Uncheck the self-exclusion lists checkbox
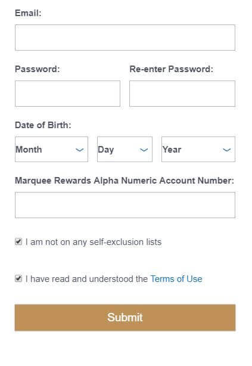 coord(18,241)
